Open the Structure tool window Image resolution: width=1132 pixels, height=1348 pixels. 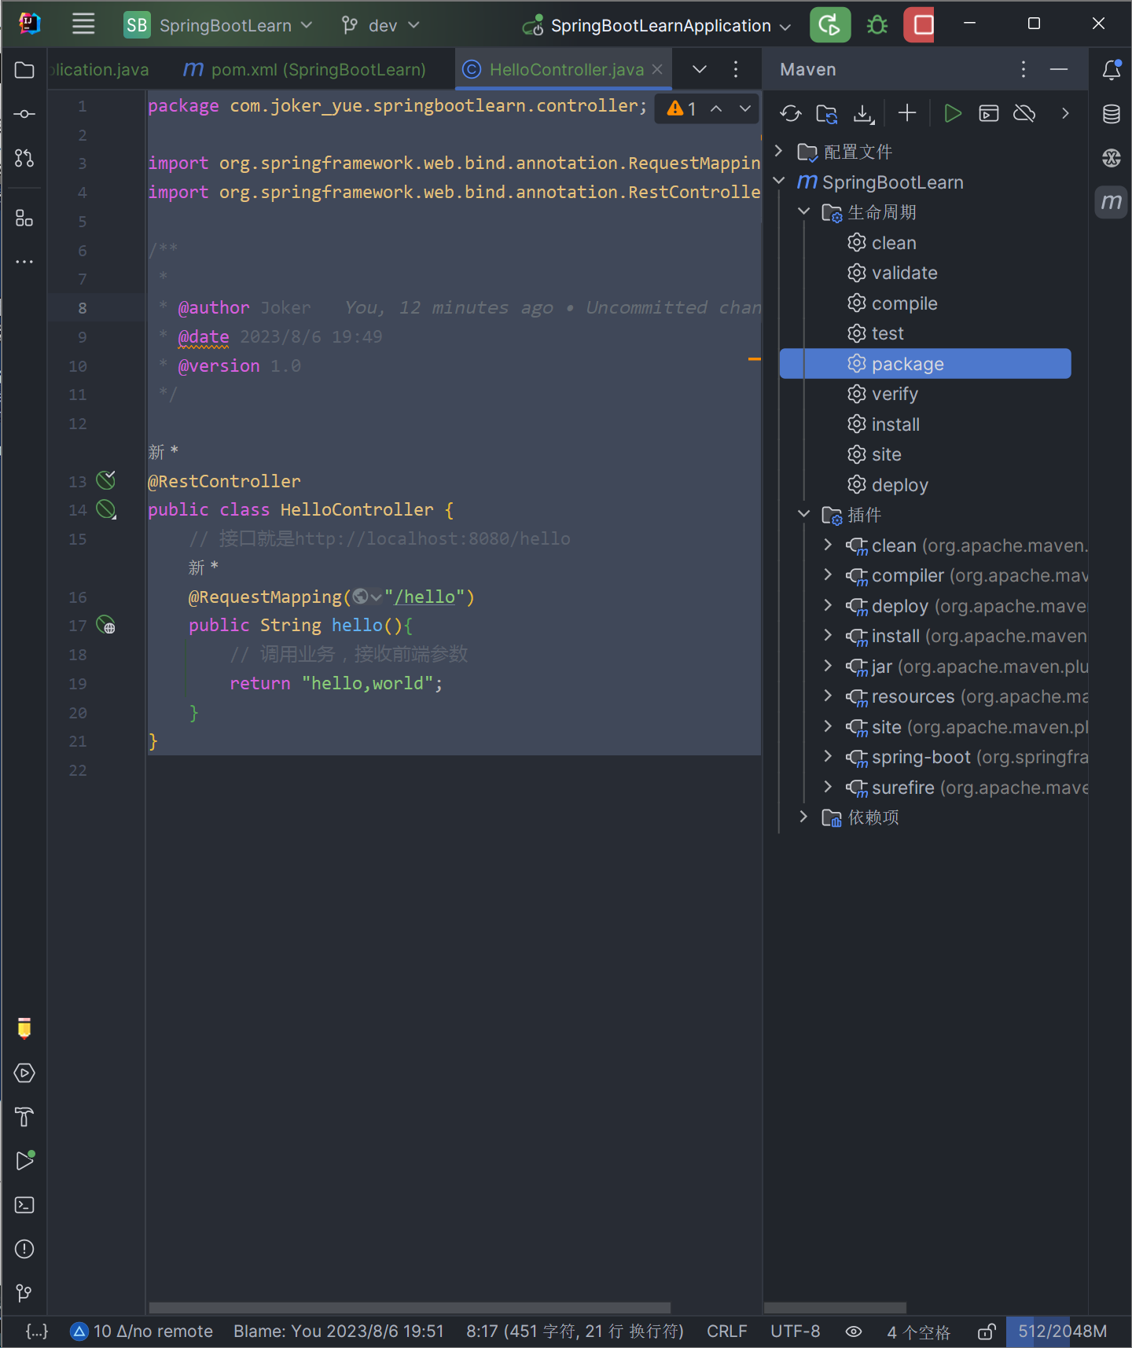(x=24, y=218)
